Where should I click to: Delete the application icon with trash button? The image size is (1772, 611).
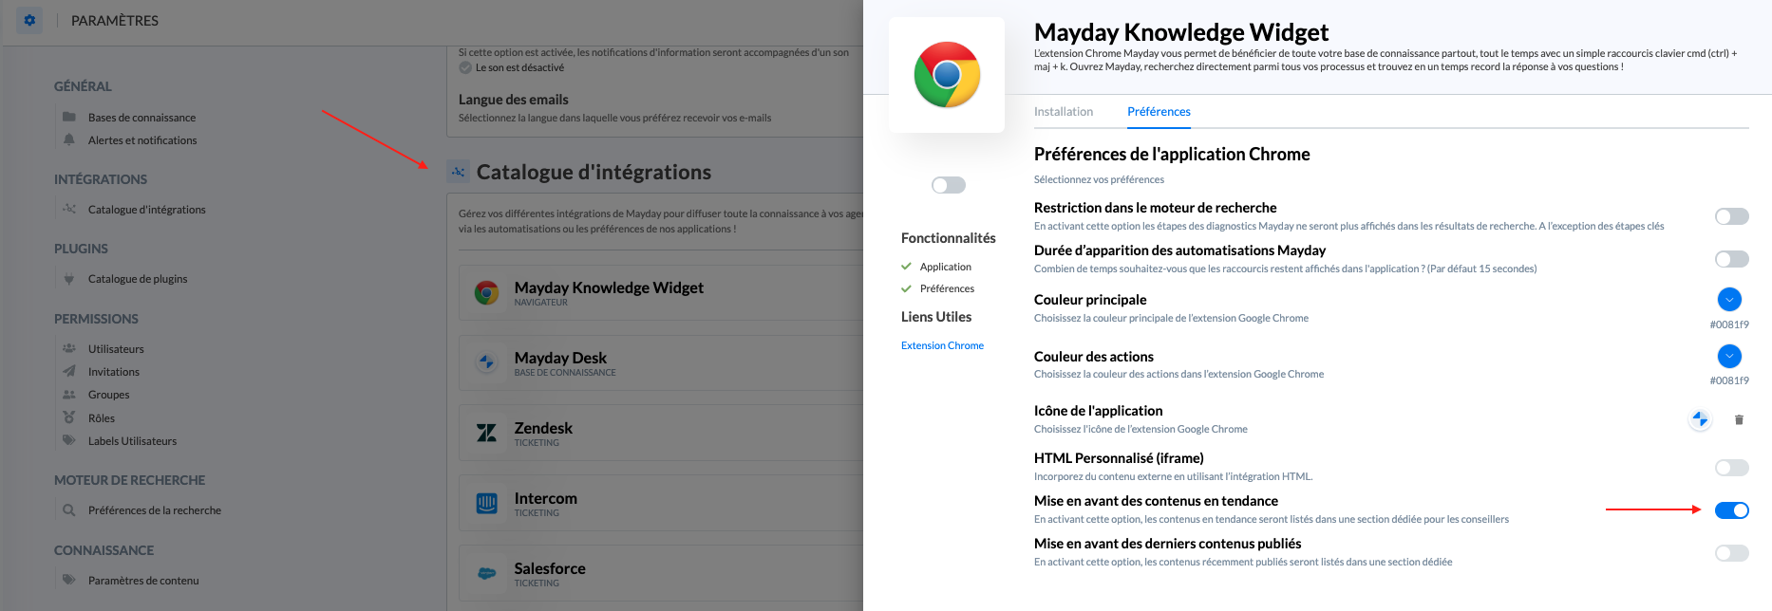pyautogui.click(x=1739, y=419)
